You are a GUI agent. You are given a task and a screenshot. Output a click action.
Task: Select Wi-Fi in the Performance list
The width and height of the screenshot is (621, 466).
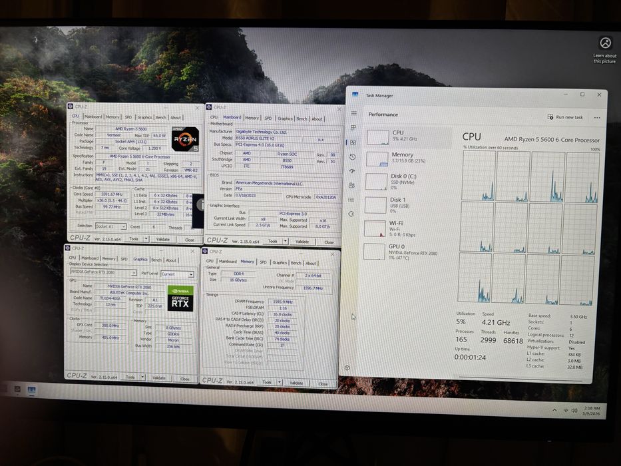[x=406, y=228]
